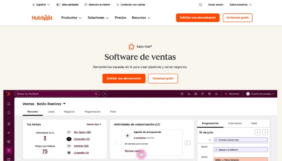The height and width of the screenshot is (161, 282).
Task: Click the Sales Hub star icon
Action: pos(131,47)
